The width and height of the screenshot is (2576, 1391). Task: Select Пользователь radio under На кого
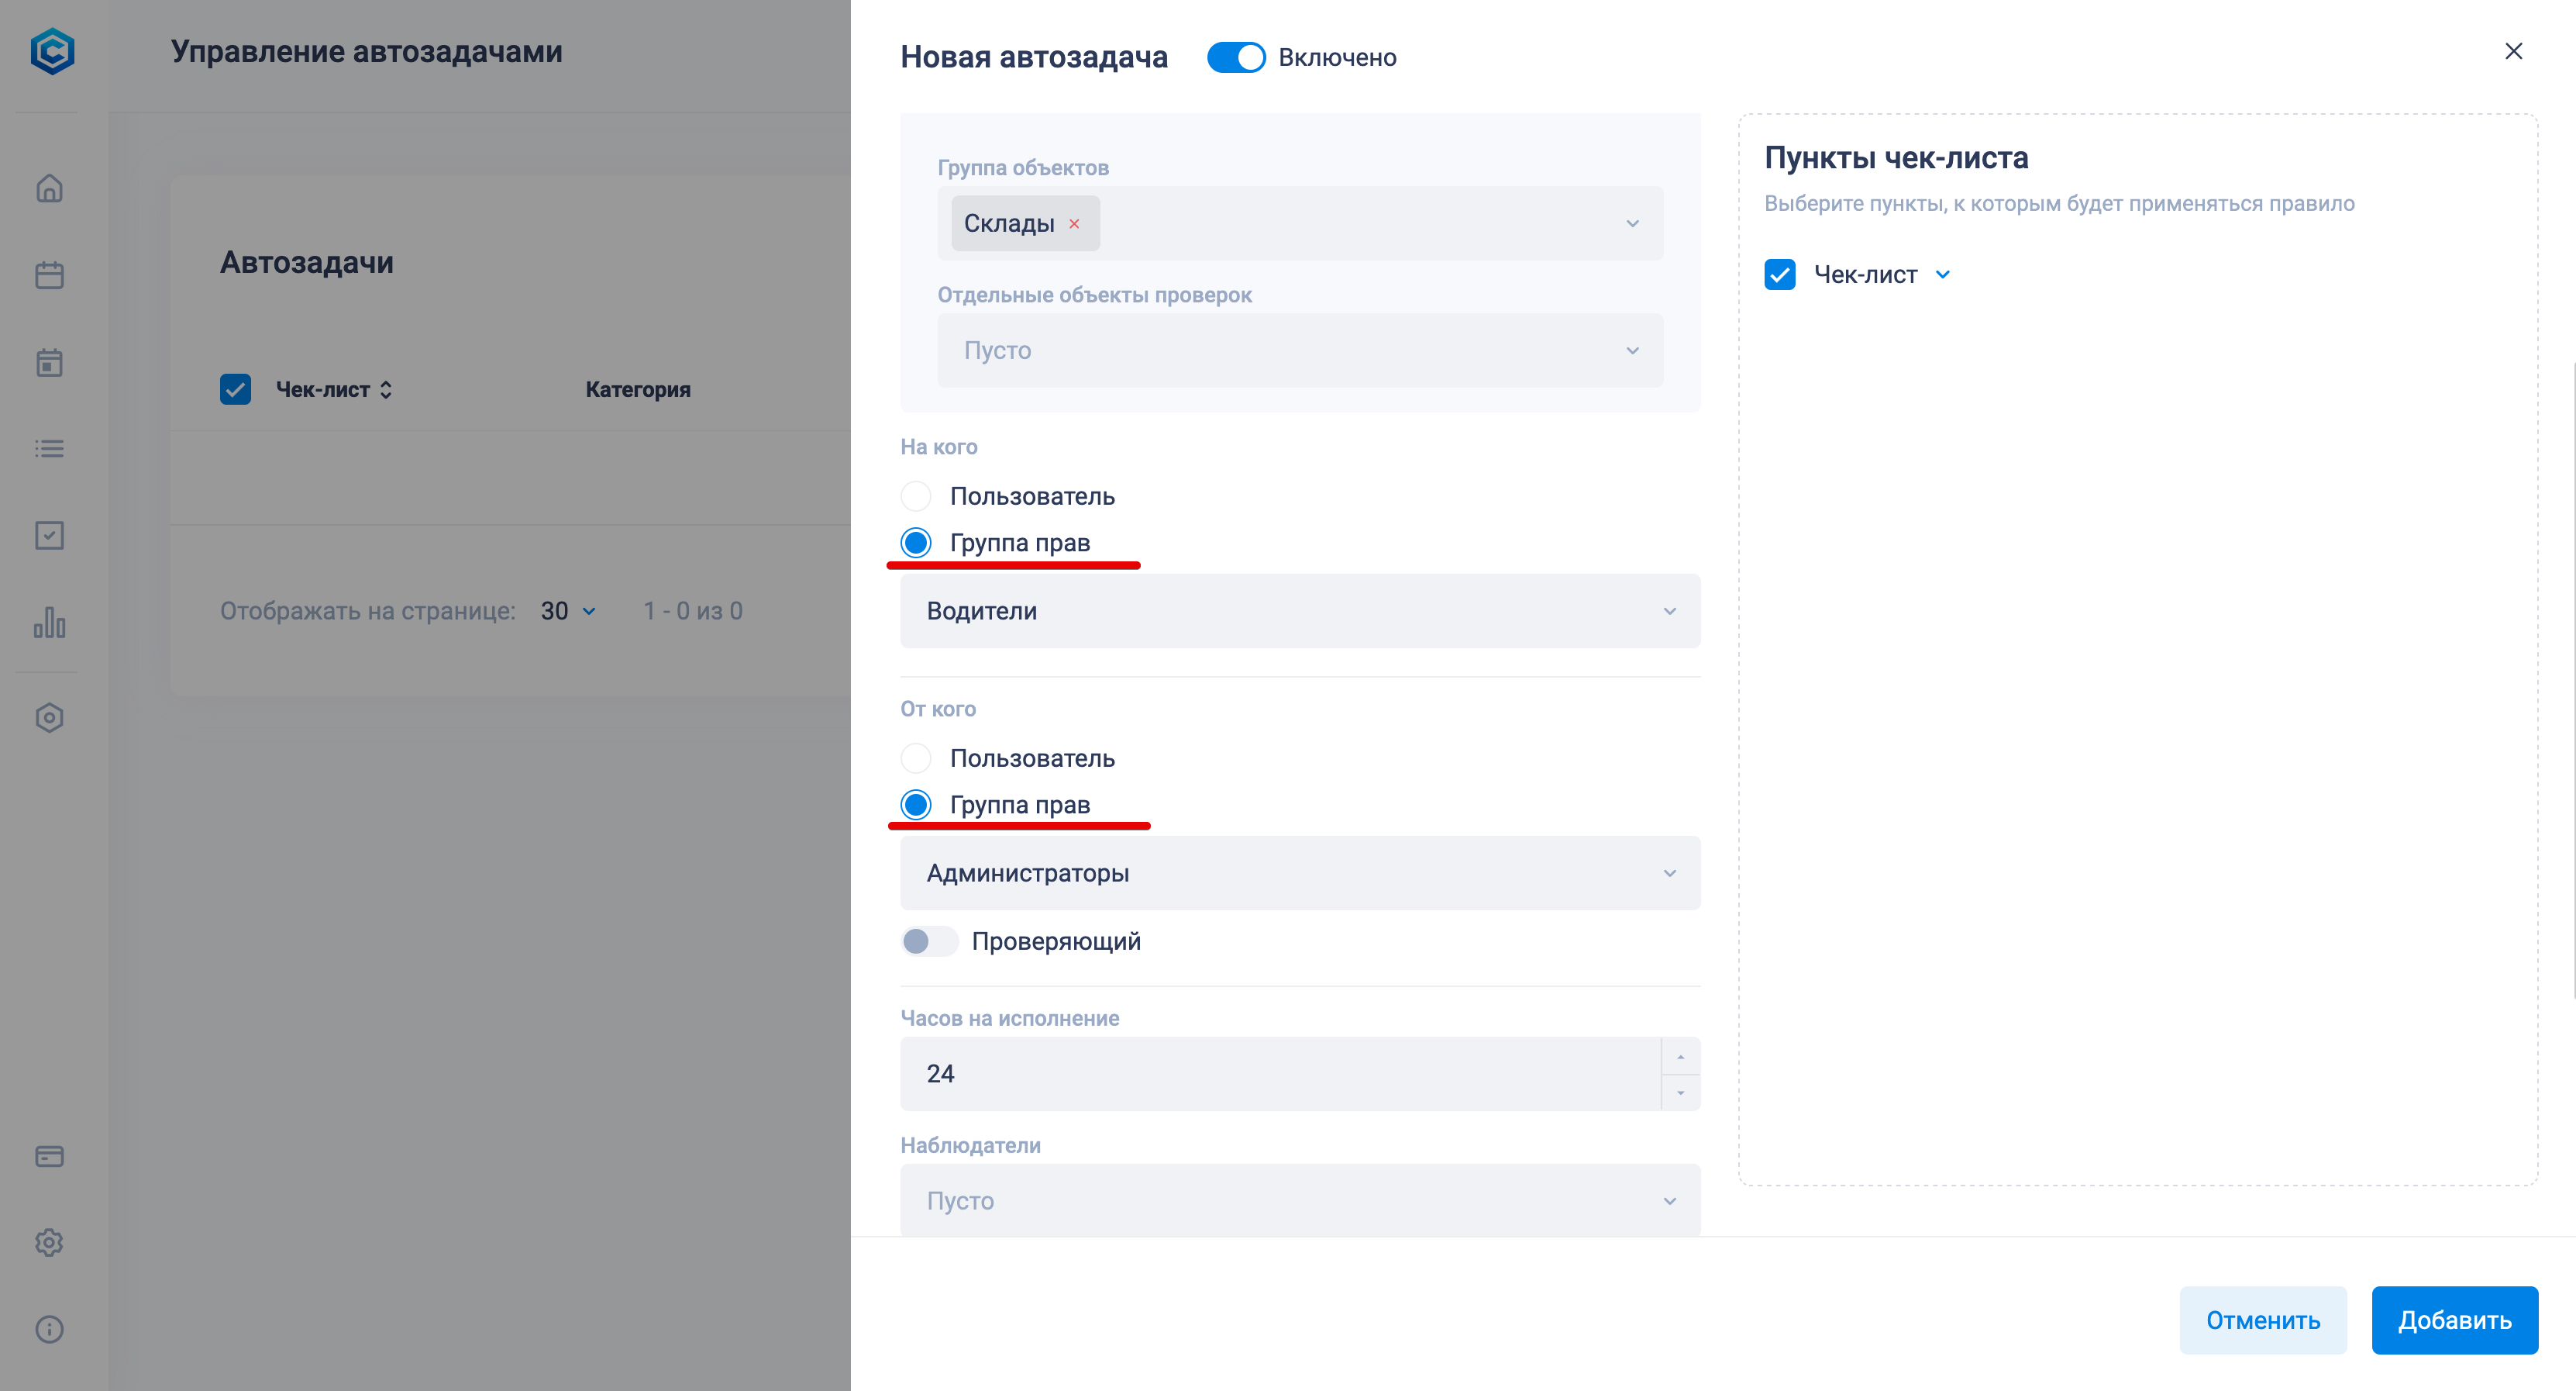pyautogui.click(x=915, y=496)
